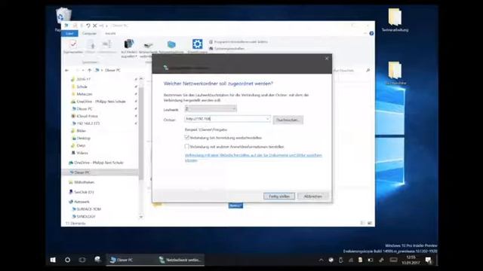
Task: Toggle 'Verbindung mit anderen Anmeldeinformationen' checkbox
Action: click(x=187, y=146)
